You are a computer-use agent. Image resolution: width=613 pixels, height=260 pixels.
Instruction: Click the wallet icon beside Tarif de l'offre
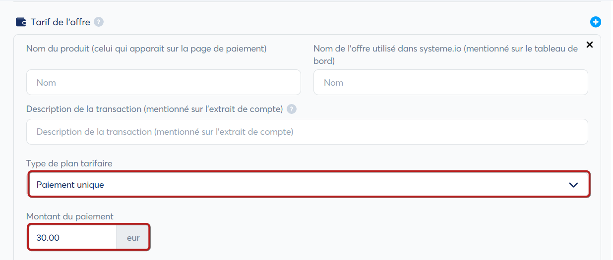coord(21,22)
